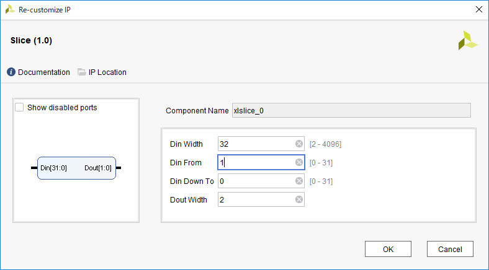Clear the Dout Width value using its X icon

tap(299, 200)
